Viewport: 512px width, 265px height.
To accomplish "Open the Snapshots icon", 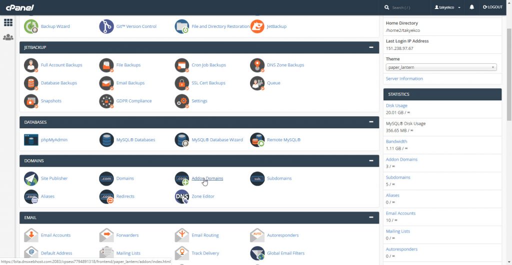I will click(x=31, y=101).
